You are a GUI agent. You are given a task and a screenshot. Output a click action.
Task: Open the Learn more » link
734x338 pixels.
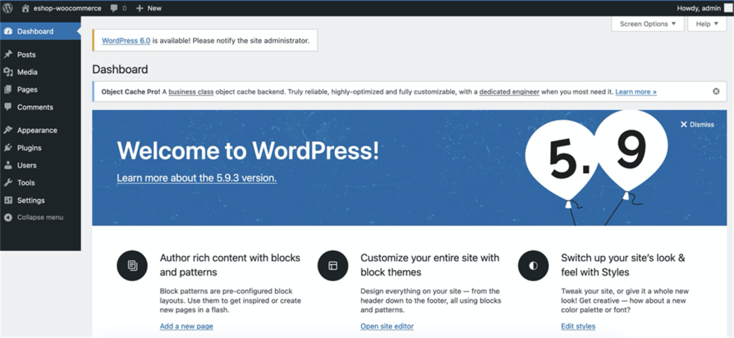click(x=635, y=92)
